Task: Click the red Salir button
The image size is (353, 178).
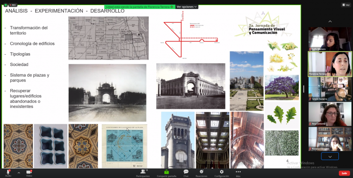Action: [344, 173]
